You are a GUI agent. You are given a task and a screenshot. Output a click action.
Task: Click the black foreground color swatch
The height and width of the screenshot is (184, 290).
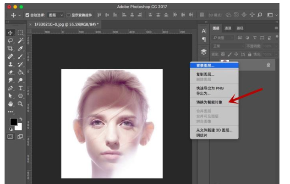(x=13, y=122)
